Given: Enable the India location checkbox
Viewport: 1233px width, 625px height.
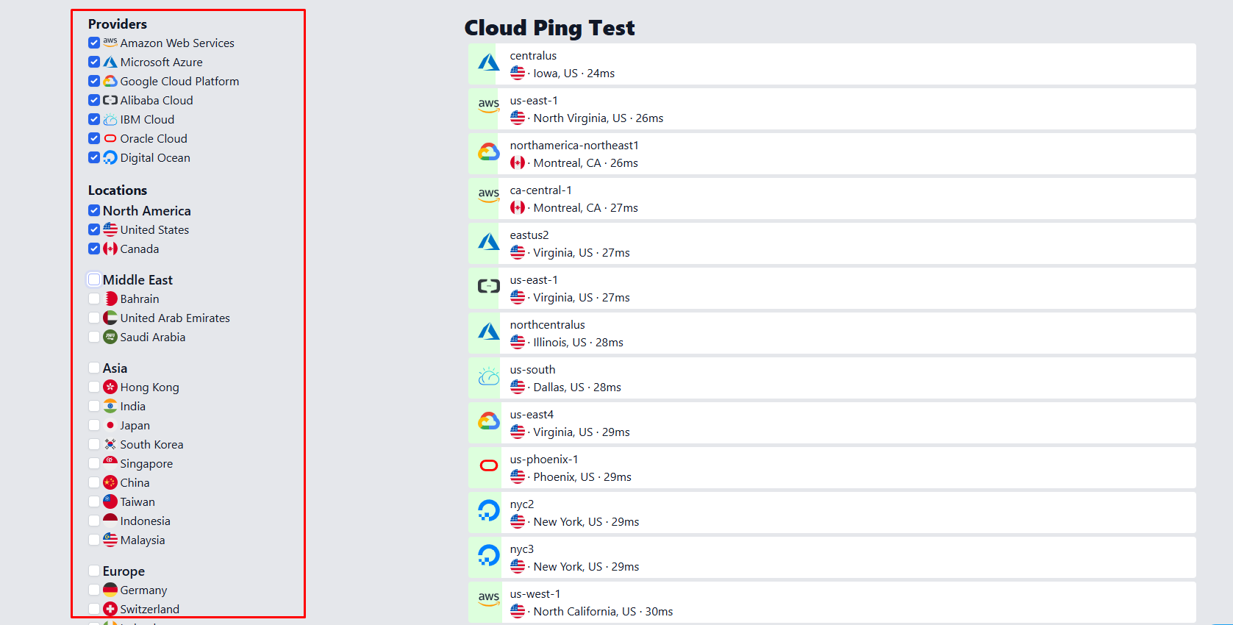Looking at the screenshot, I should (x=94, y=406).
